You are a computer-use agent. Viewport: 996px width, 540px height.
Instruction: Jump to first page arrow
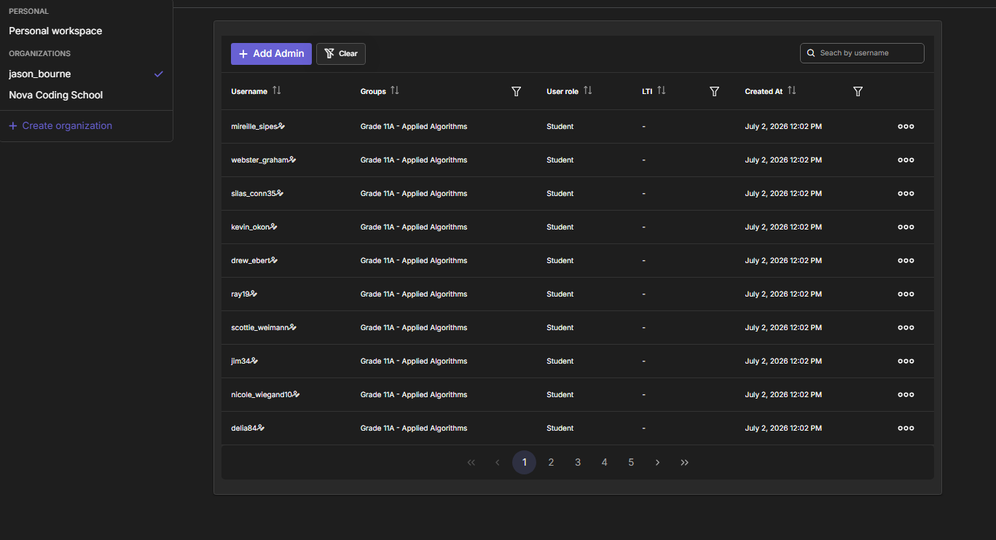coord(471,462)
